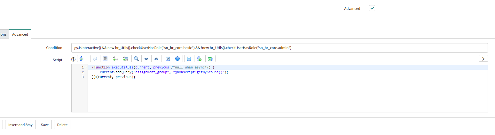Click line number 3 in editor gutter

point(83,77)
